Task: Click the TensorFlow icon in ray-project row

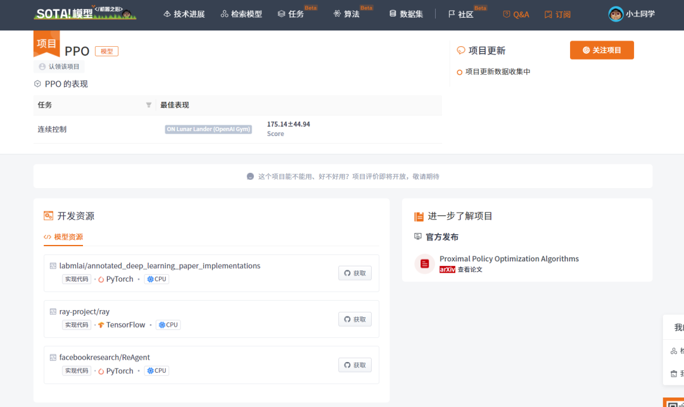Action: tap(101, 325)
